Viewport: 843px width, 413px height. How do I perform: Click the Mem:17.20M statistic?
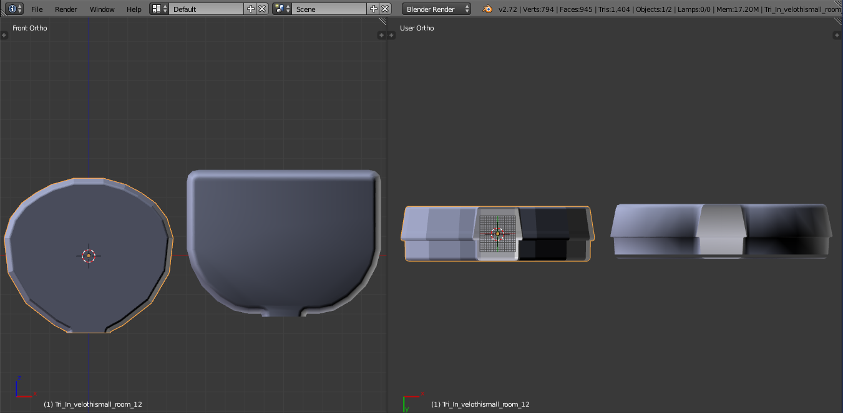click(738, 9)
